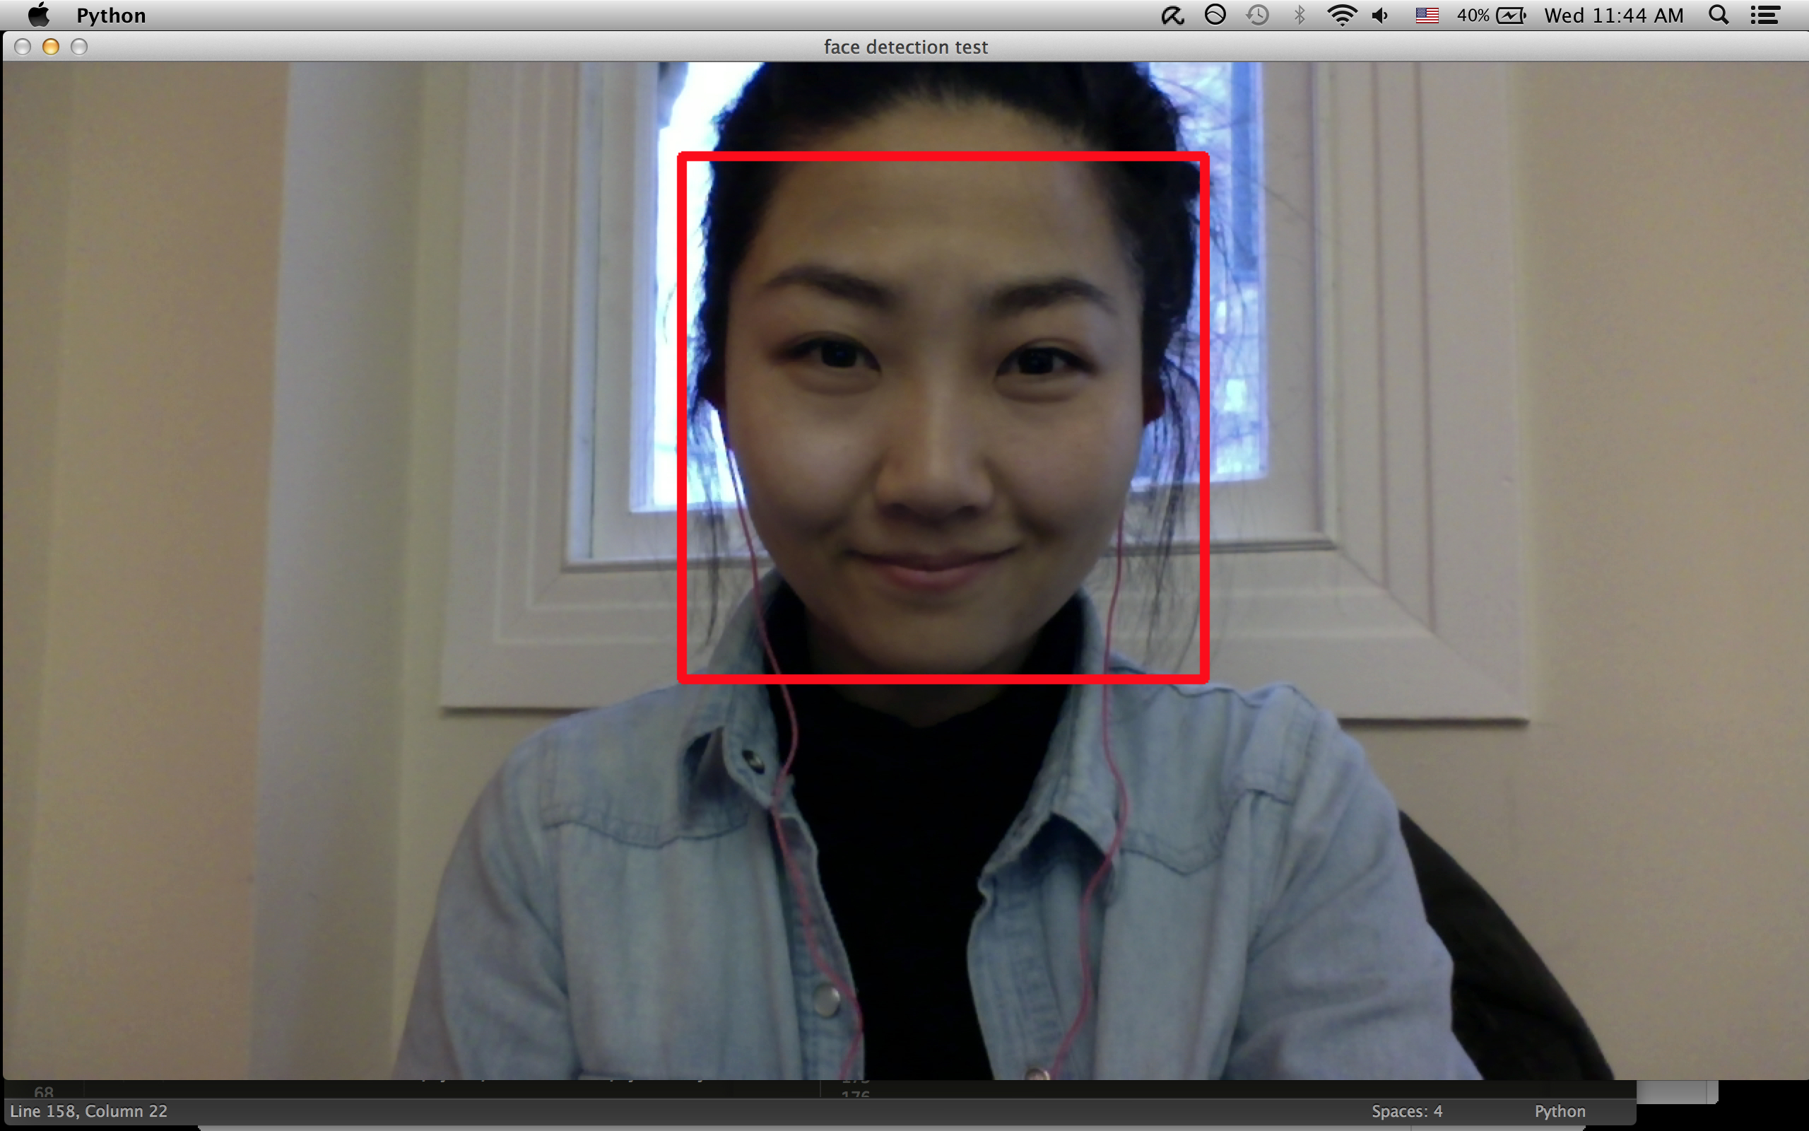Open the Apple menu
The height and width of the screenshot is (1131, 1809).
coord(38,15)
